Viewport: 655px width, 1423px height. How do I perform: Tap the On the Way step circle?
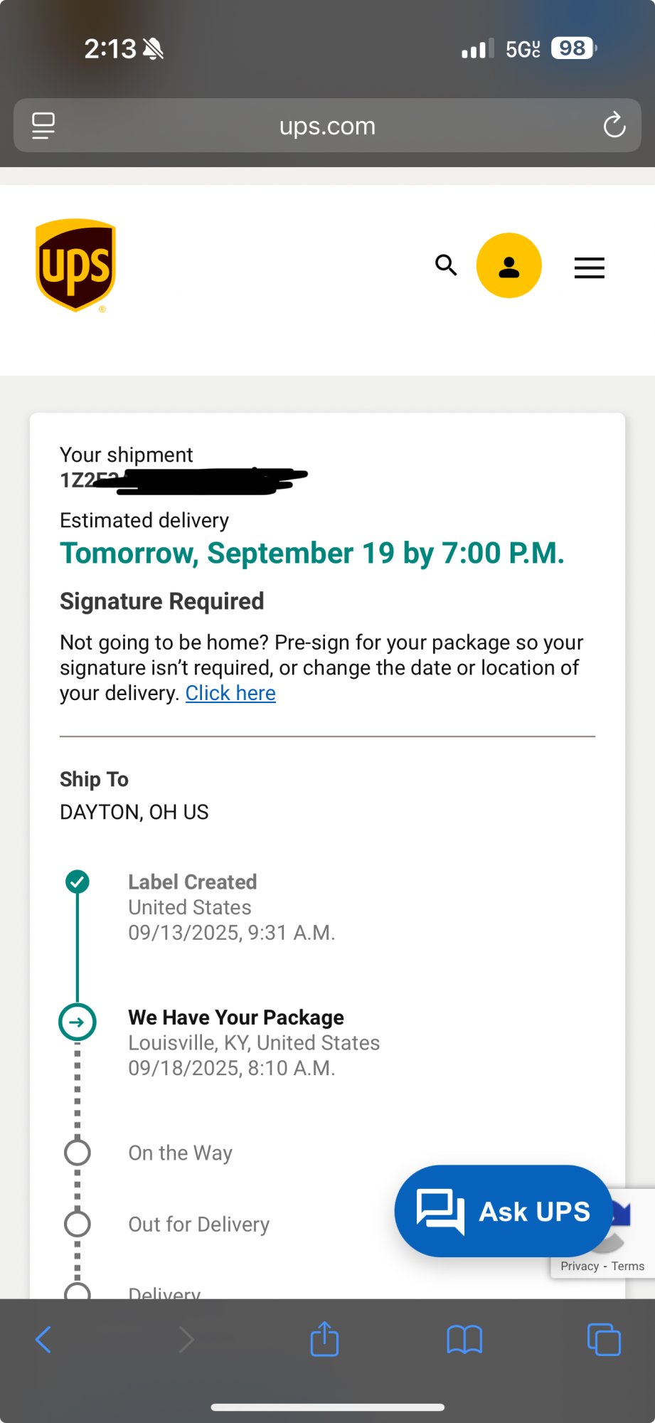(78, 1153)
